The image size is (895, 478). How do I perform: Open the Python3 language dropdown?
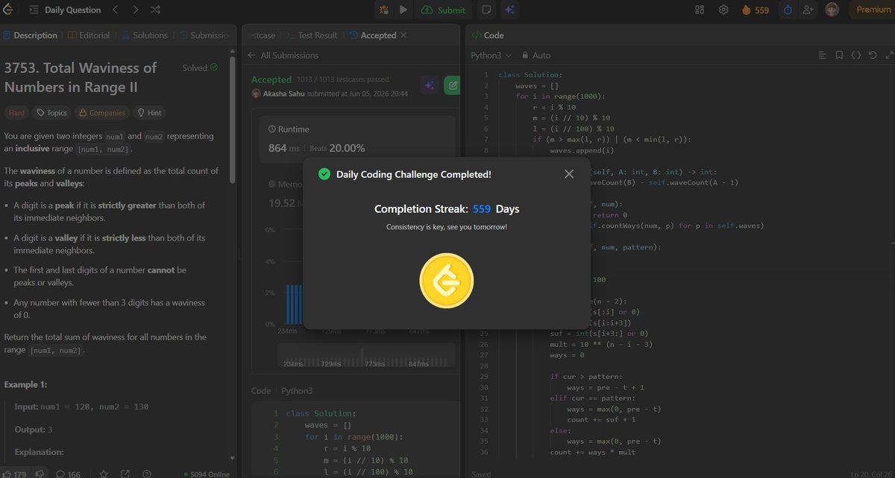491,55
